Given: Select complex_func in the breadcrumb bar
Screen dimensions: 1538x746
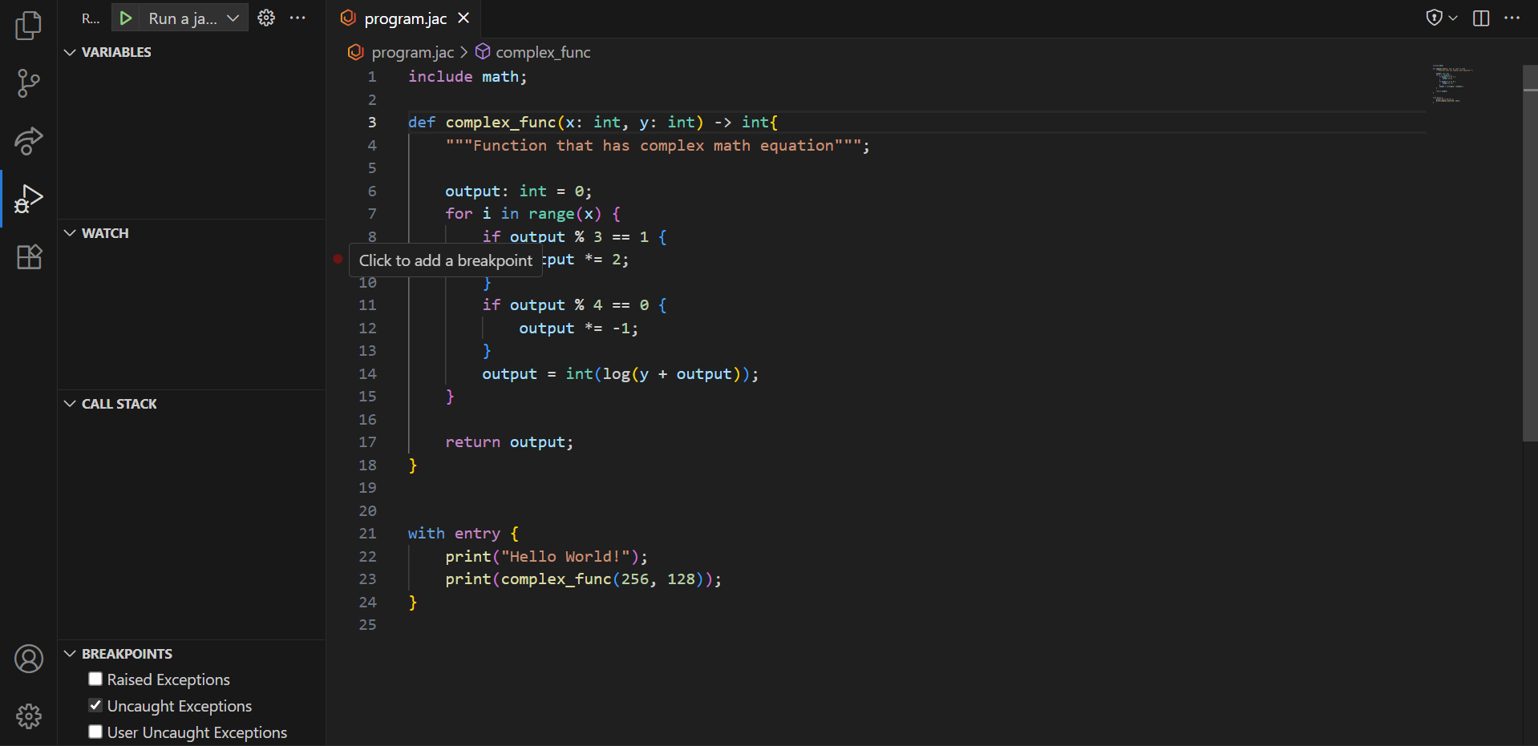Looking at the screenshot, I should (x=543, y=52).
